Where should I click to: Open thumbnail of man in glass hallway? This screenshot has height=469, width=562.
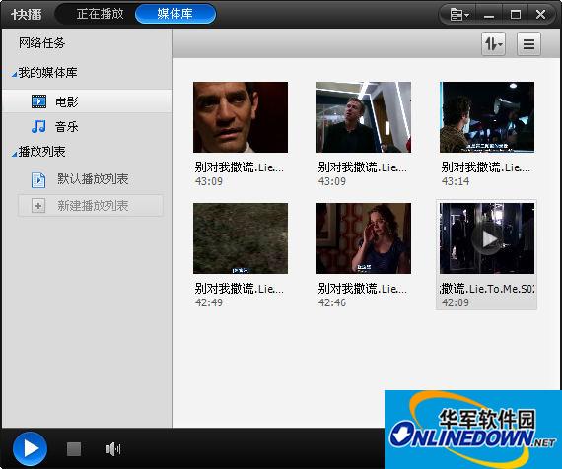(x=364, y=117)
